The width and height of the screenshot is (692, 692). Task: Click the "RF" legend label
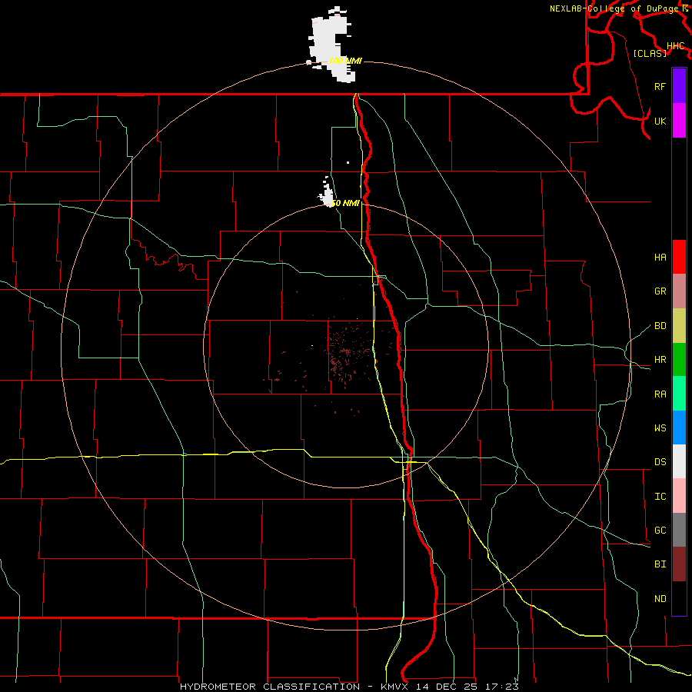click(660, 86)
